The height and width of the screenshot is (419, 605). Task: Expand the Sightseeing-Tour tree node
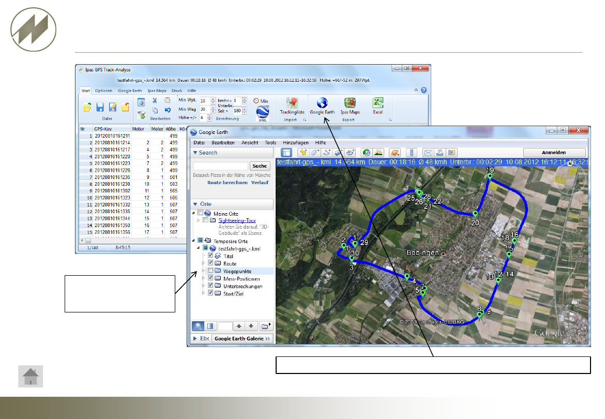199,220
